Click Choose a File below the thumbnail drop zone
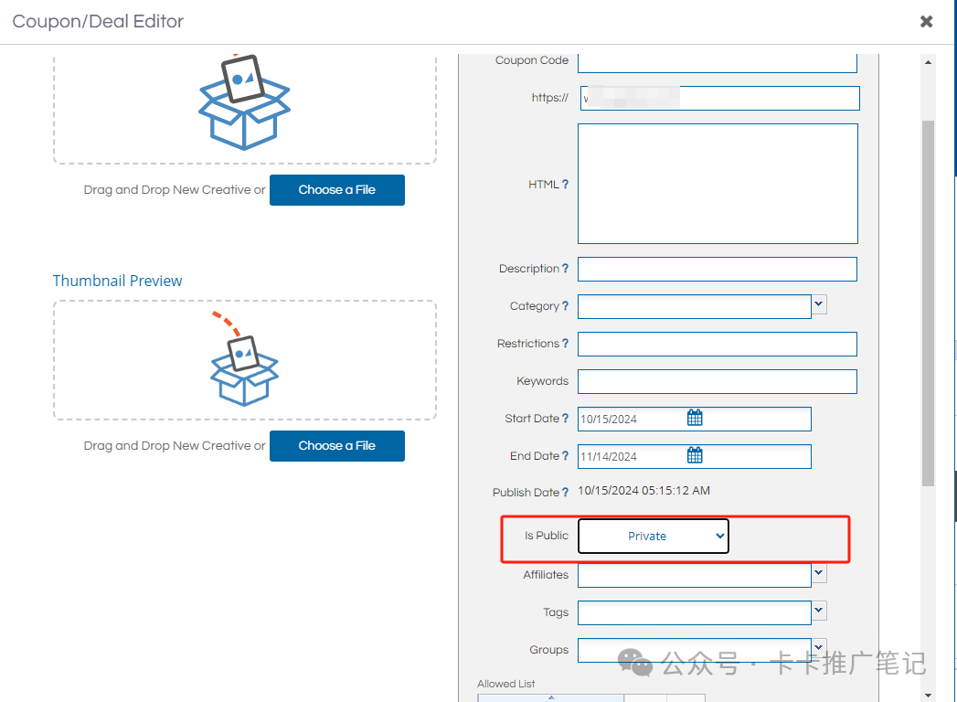This screenshot has width=957, height=702. pyautogui.click(x=336, y=446)
